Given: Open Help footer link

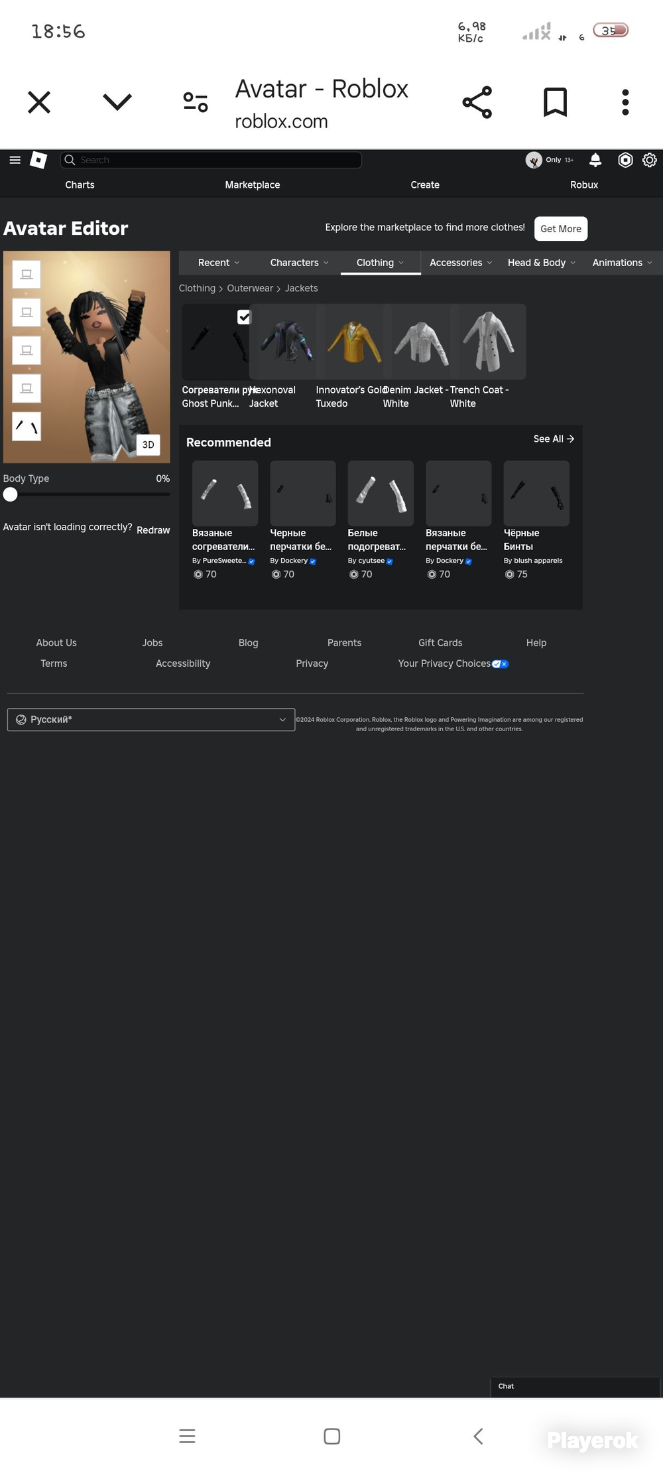Looking at the screenshot, I should tap(536, 643).
